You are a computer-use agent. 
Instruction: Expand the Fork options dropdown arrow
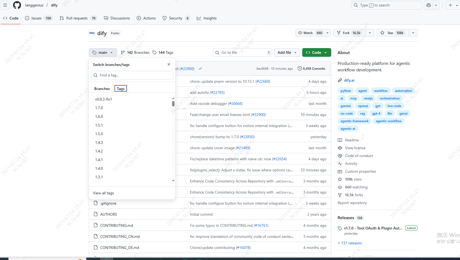pyautogui.click(x=370, y=33)
